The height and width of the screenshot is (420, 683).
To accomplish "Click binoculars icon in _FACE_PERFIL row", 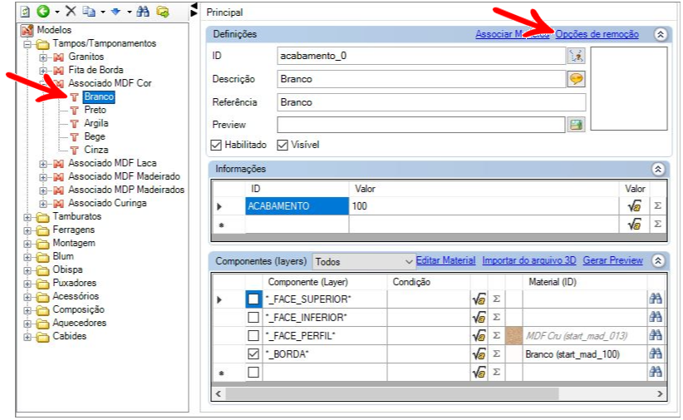I will [656, 335].
